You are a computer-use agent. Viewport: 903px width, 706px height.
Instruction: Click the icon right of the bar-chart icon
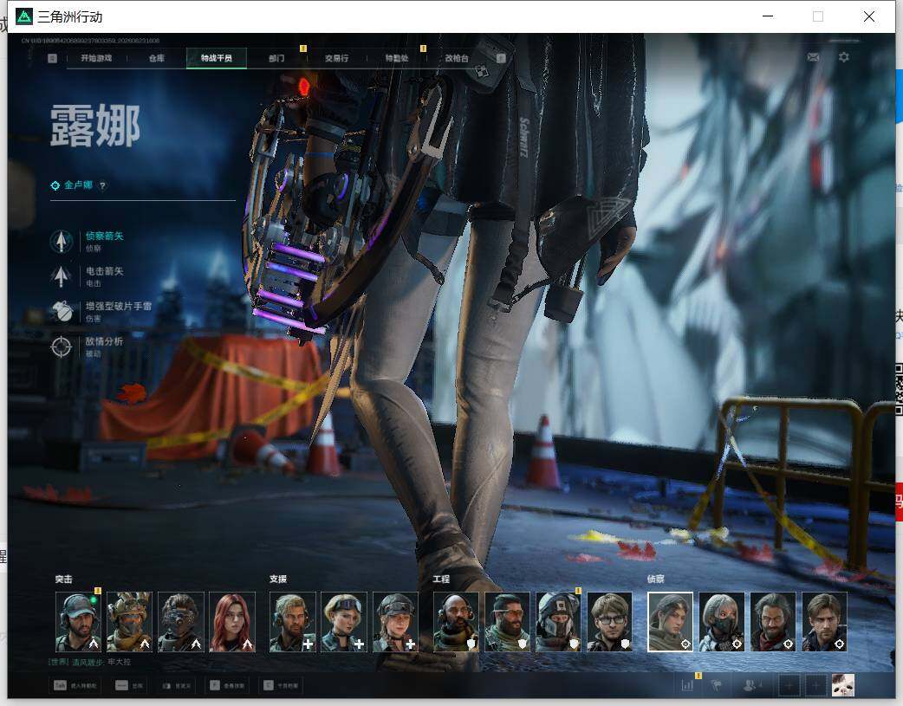(x=717, y=685)
